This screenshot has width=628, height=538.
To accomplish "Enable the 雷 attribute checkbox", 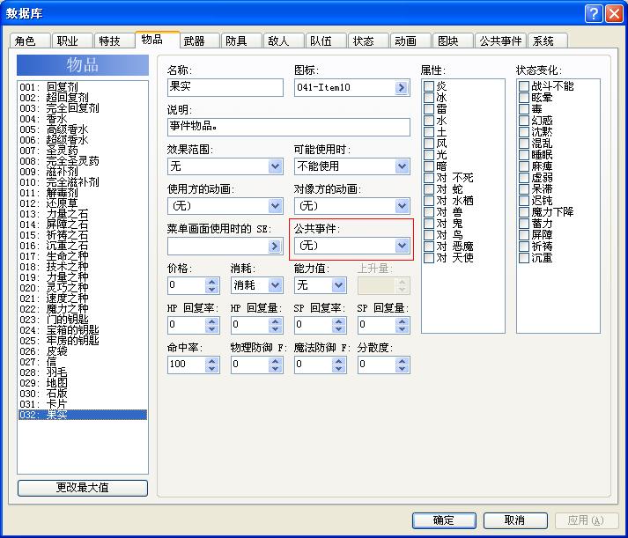I will tap(429, 109).
